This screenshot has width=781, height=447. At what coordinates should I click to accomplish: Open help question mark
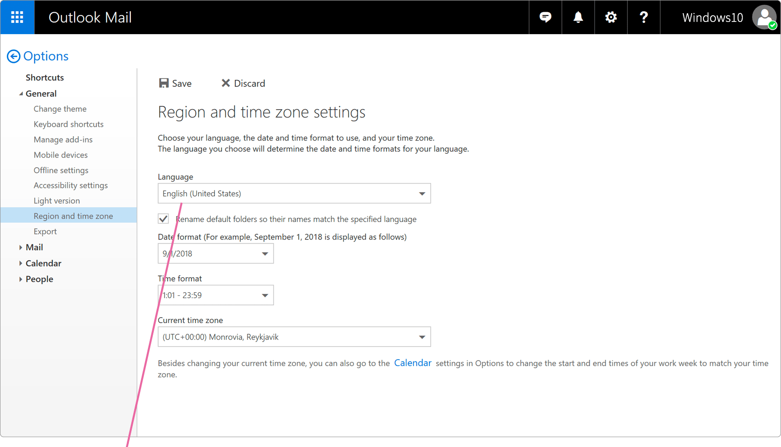click(643, 17)
